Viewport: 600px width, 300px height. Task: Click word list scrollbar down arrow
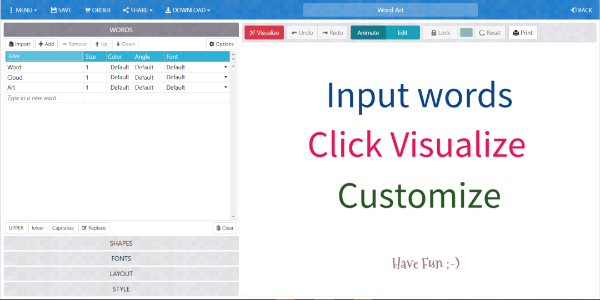233,217
